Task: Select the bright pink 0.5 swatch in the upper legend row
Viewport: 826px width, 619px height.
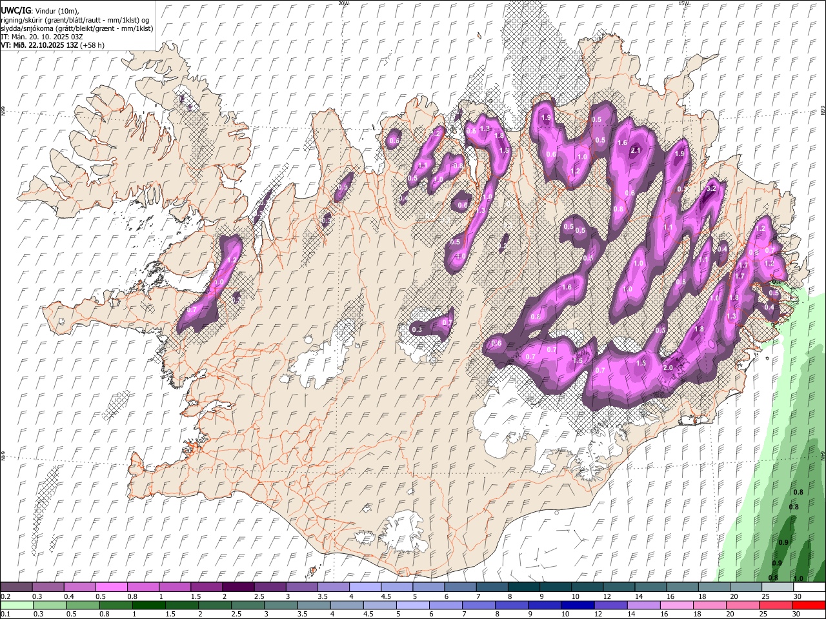Action: (x=111, y=587)
